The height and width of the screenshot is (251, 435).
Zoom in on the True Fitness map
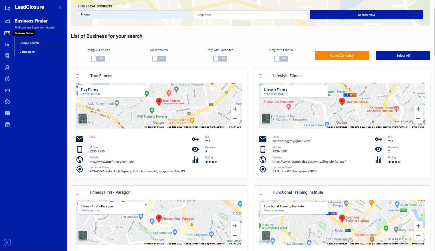tap(235, 109)
